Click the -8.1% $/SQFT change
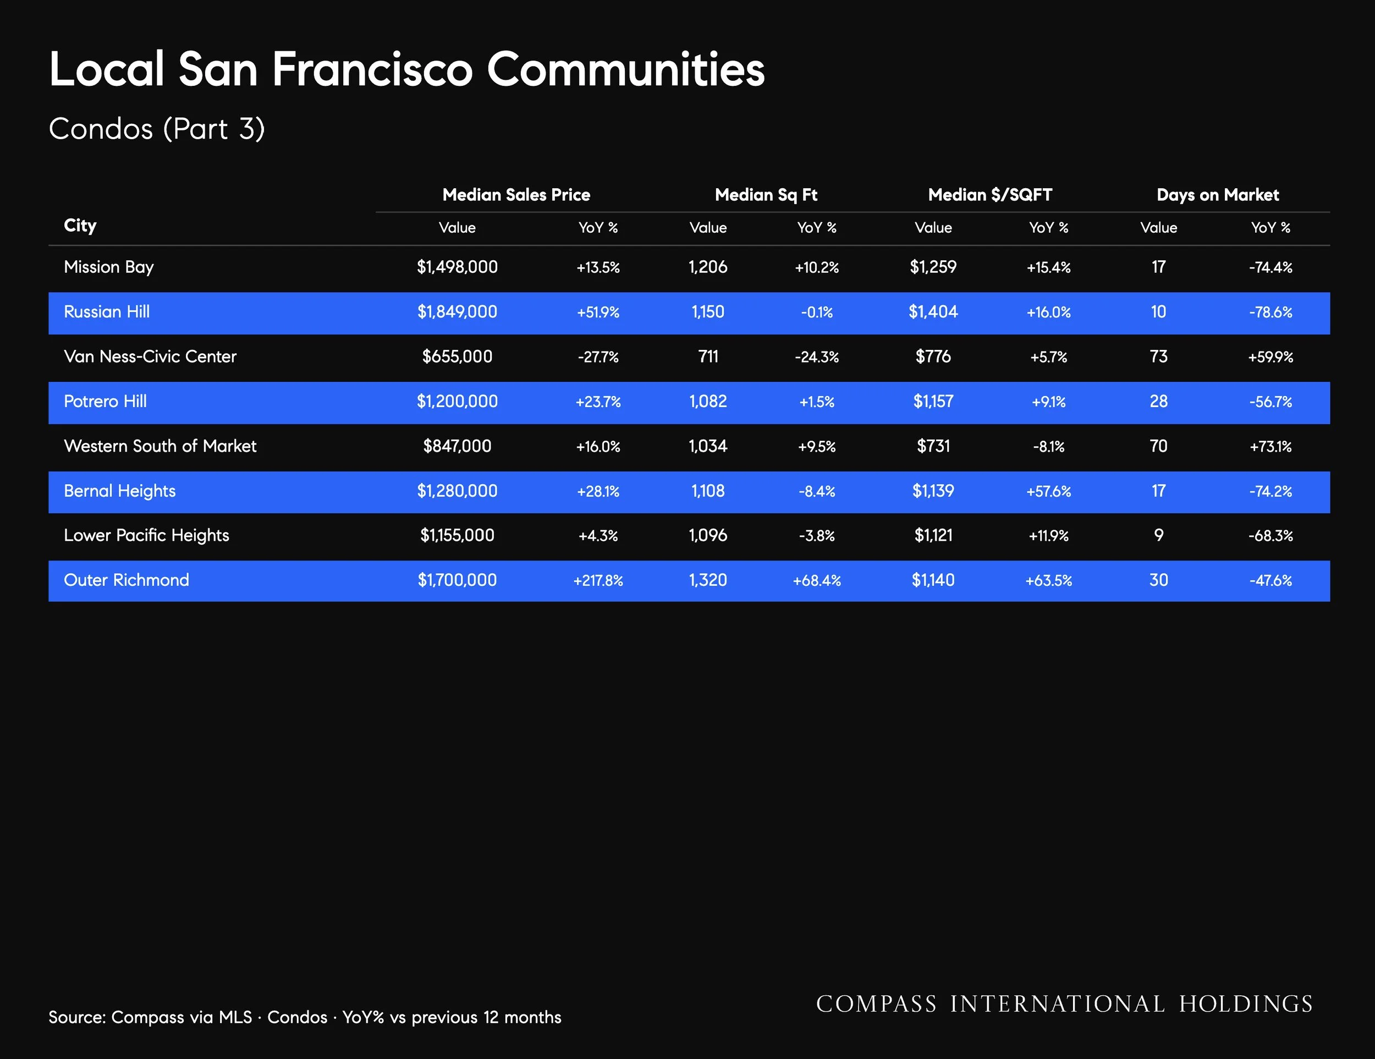 click(1048, 446)
